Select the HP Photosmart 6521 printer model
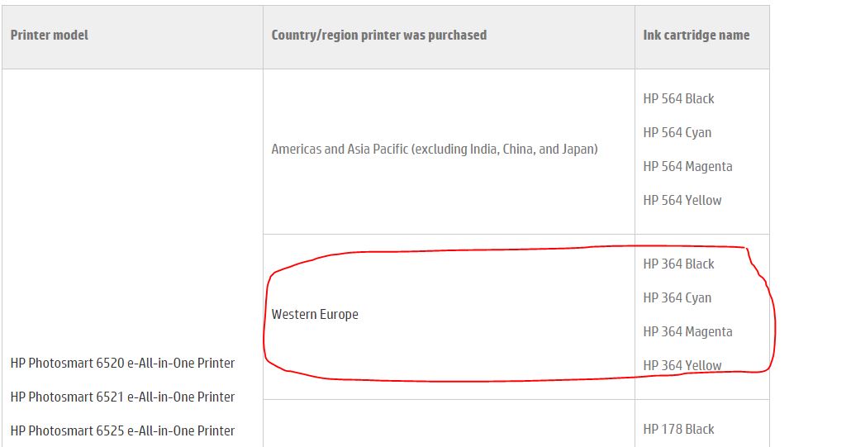Screen dimensions: 851x447 122,397
